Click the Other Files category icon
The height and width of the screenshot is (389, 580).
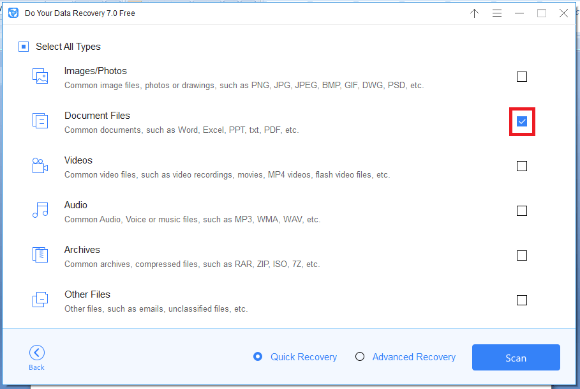pos(40,300)
